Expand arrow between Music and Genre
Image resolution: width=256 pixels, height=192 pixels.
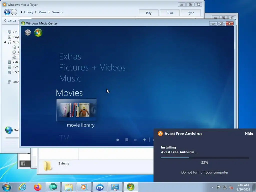coord(49,12)
